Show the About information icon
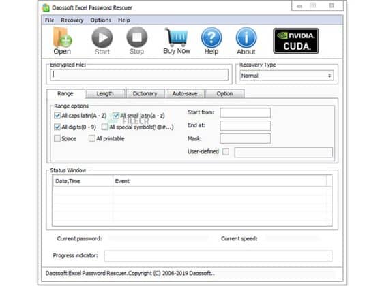382x286 pixels. 246,41
